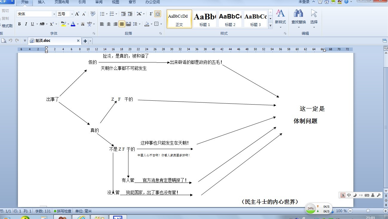Open the font size dropdown (五号)
The image size is (388, 219).
(x=72, y=14)
